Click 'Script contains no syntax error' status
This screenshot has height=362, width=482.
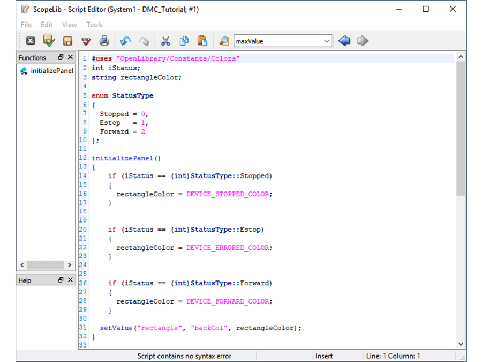tap(184, 356)
